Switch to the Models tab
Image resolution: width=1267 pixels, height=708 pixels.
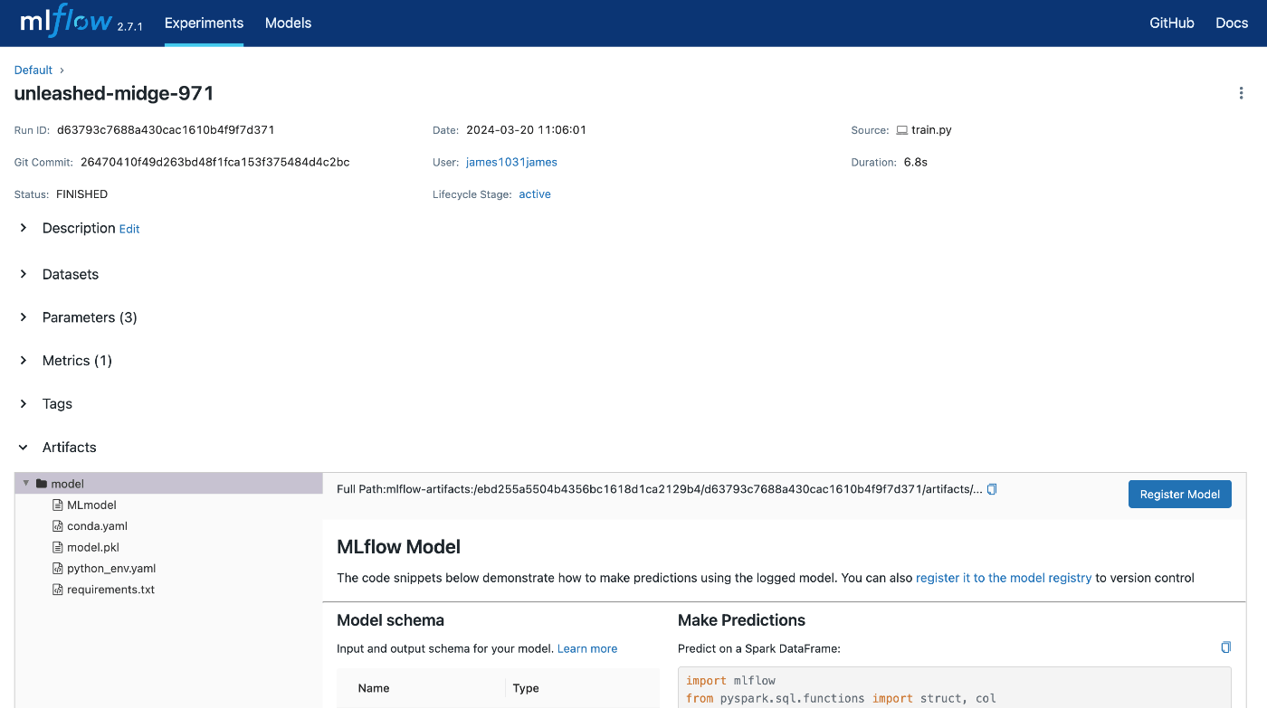tap(288, 24)
